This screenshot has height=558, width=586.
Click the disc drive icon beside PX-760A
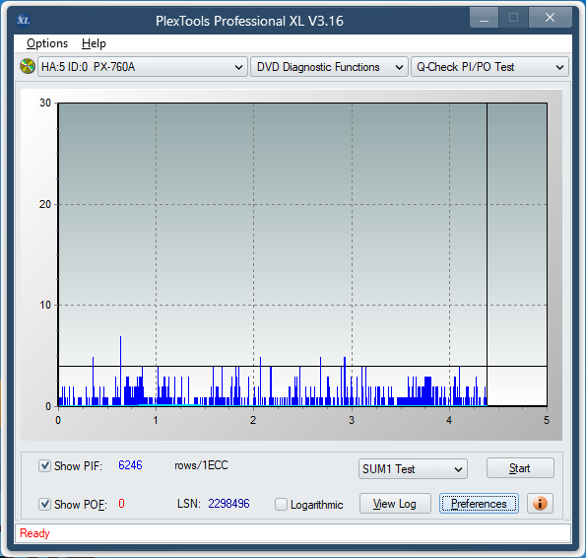28,67
